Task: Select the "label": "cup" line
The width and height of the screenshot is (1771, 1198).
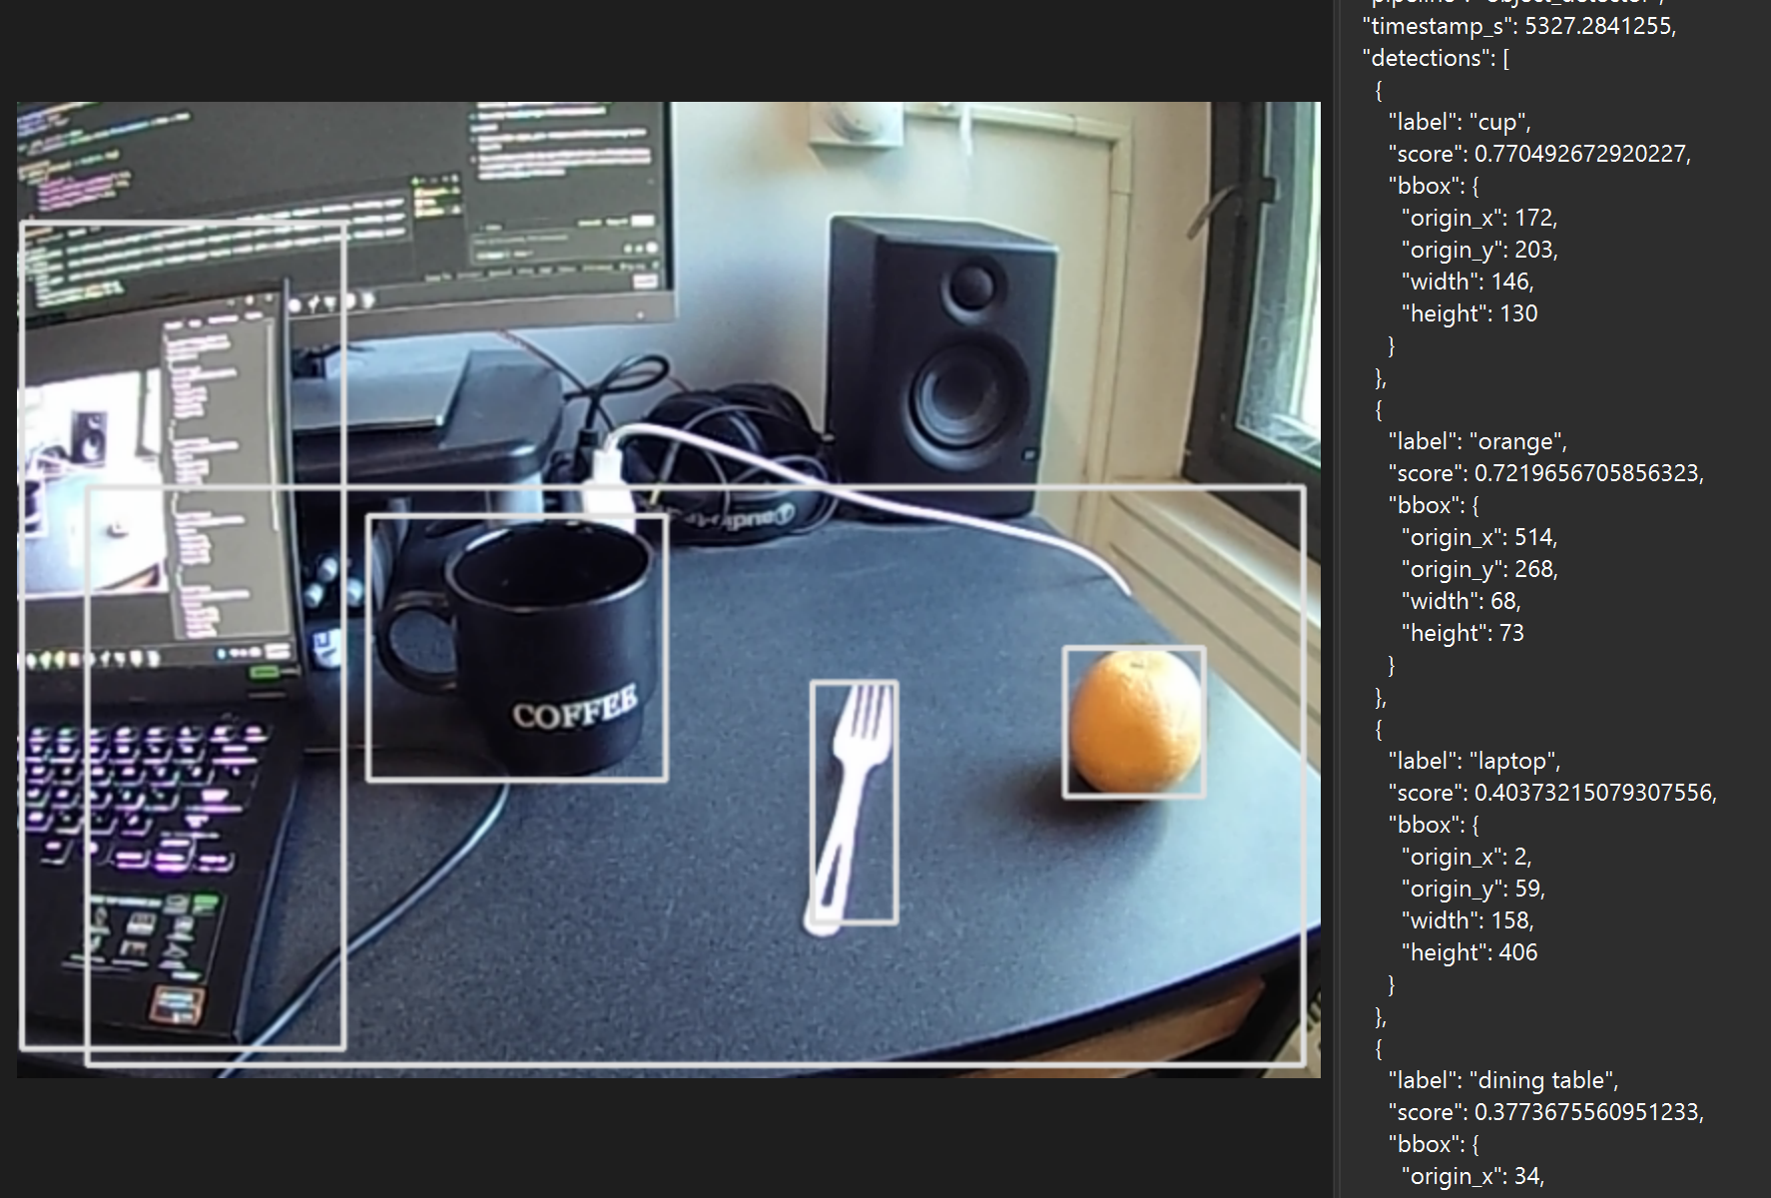Action: [x=1459, y=122]
